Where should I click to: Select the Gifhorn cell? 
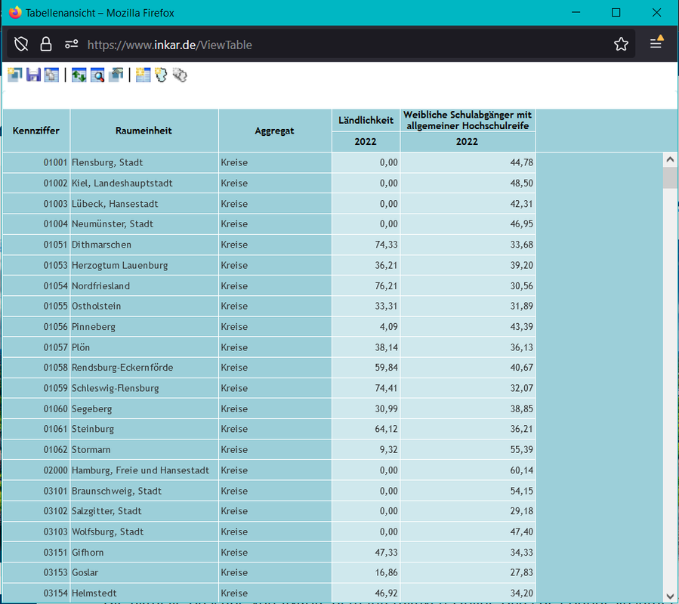pyautogui.click(x=144, y=552)
